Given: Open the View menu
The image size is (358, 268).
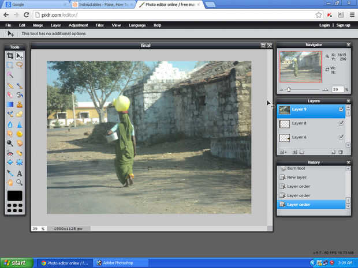Looking at the screenshot, I should (116, 25).
